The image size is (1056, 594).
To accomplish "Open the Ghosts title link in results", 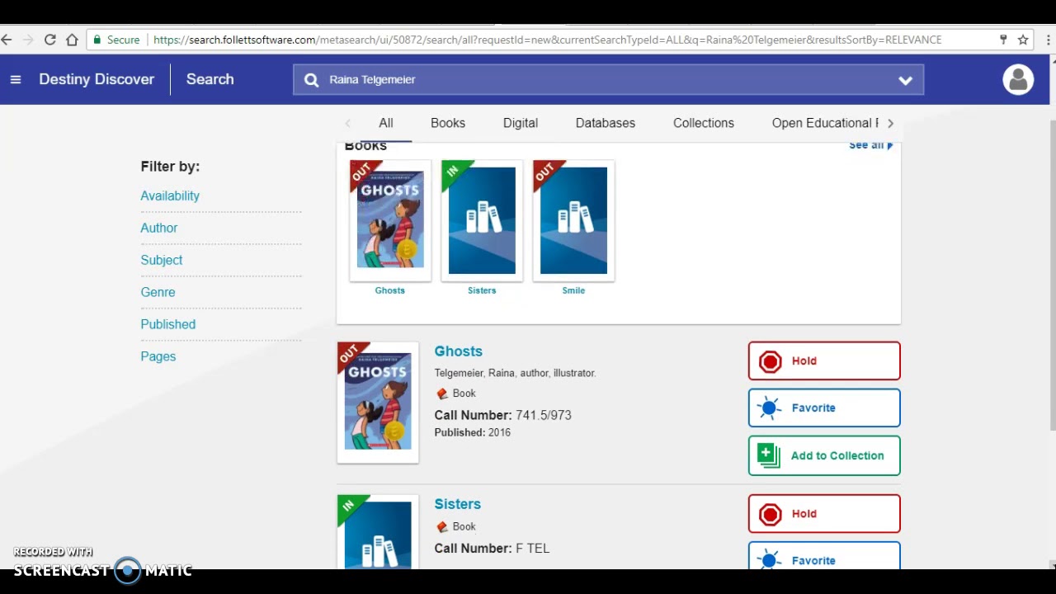I will point(459,351).
